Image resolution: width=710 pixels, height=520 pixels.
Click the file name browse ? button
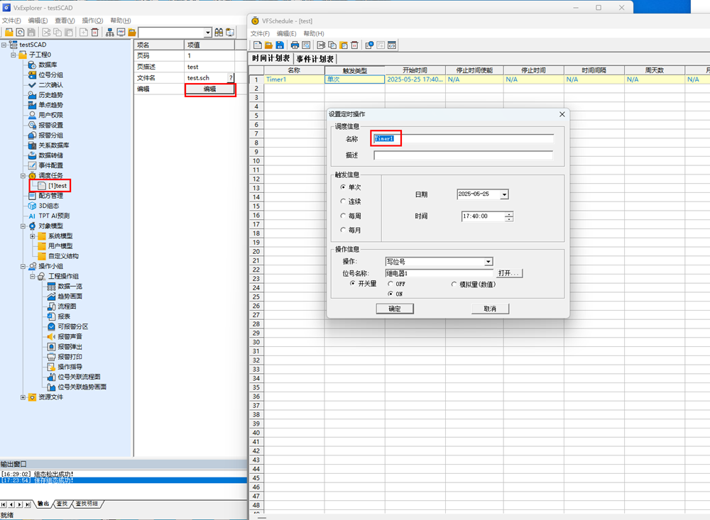point(231,78)
